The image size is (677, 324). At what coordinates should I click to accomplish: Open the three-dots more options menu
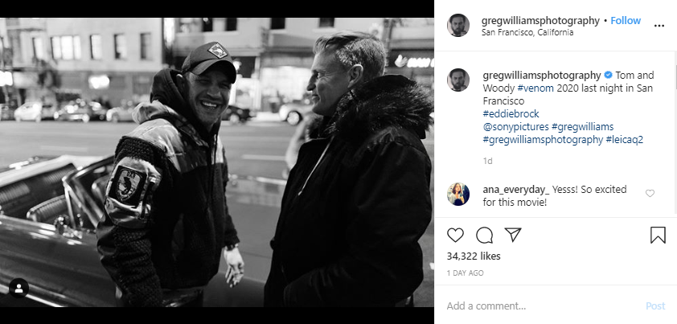click(659, 26)
